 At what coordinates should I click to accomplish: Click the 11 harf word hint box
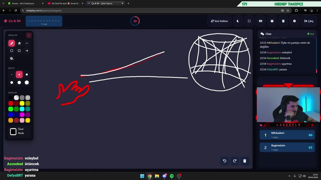point(44,21)
